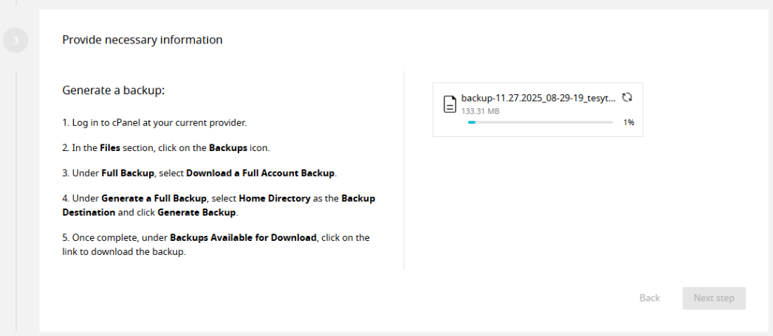Click the Back button
The height and width of the screenshot is (336, 773).
[650, 298]
